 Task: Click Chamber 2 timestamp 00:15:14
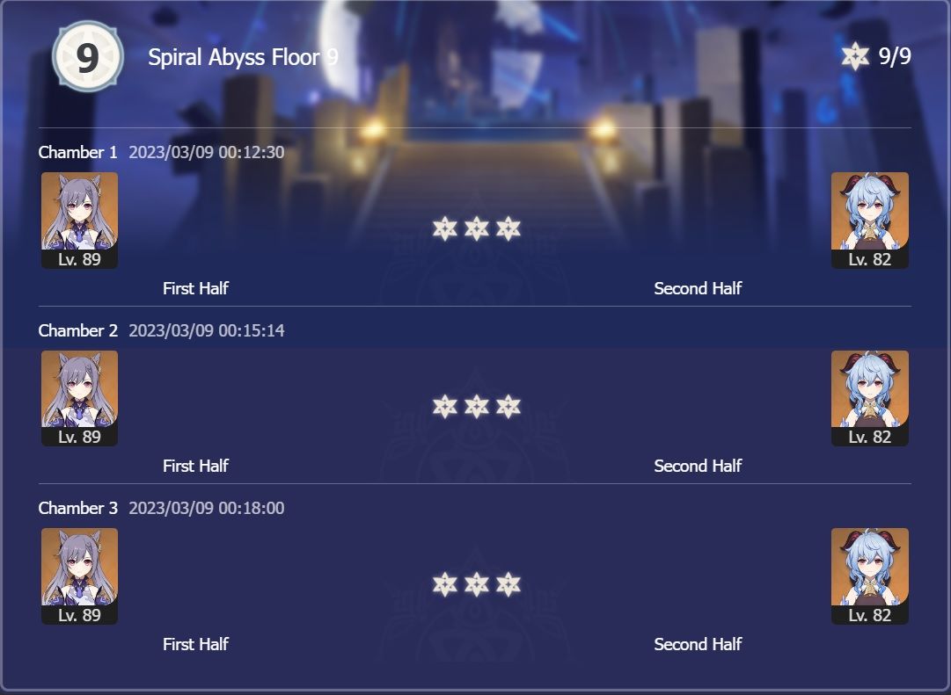(206, 330)
